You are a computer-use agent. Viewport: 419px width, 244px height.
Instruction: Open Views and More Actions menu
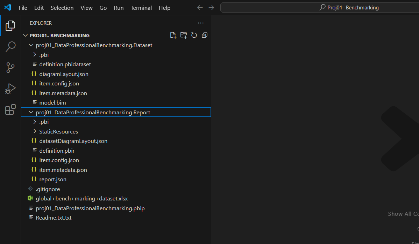pyautogui.click(x=200, y=23)
